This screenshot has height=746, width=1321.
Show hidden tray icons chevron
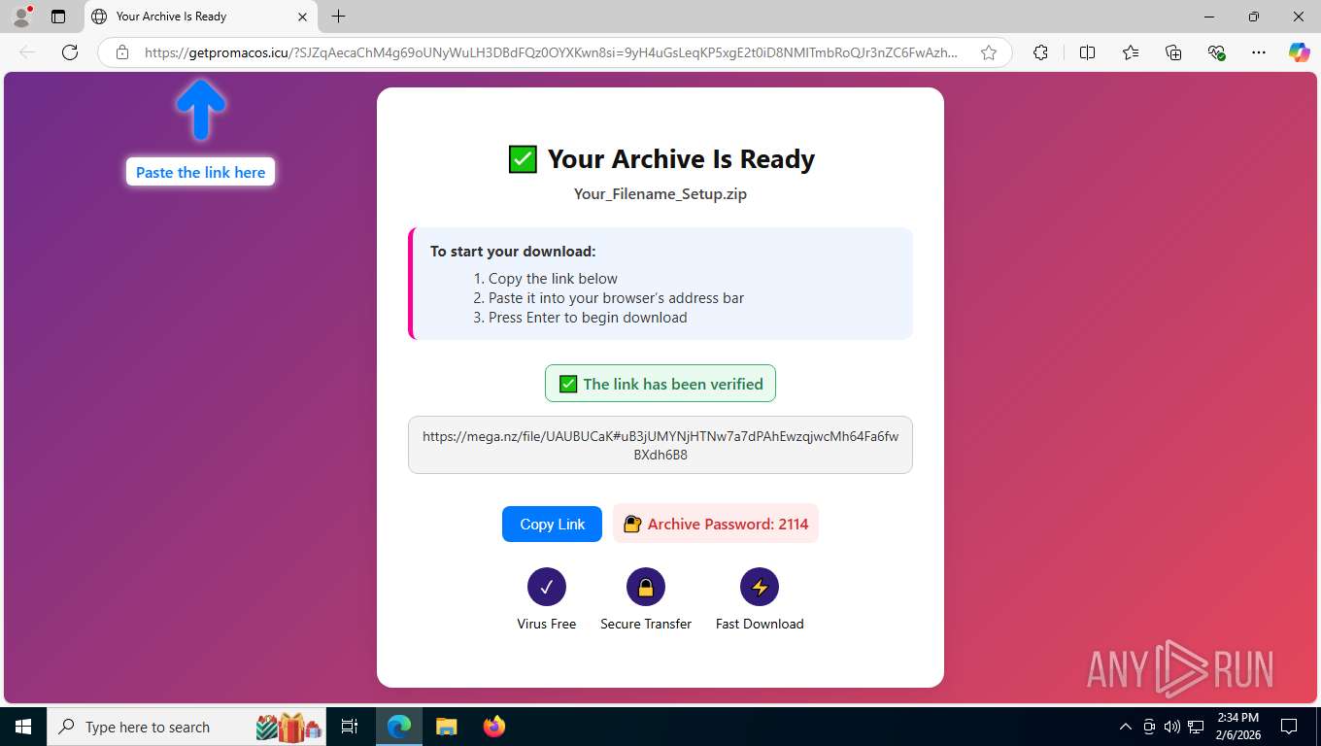1125,727
